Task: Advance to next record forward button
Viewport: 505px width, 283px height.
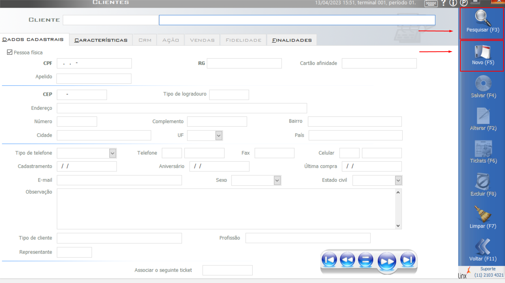Action: 387,261
